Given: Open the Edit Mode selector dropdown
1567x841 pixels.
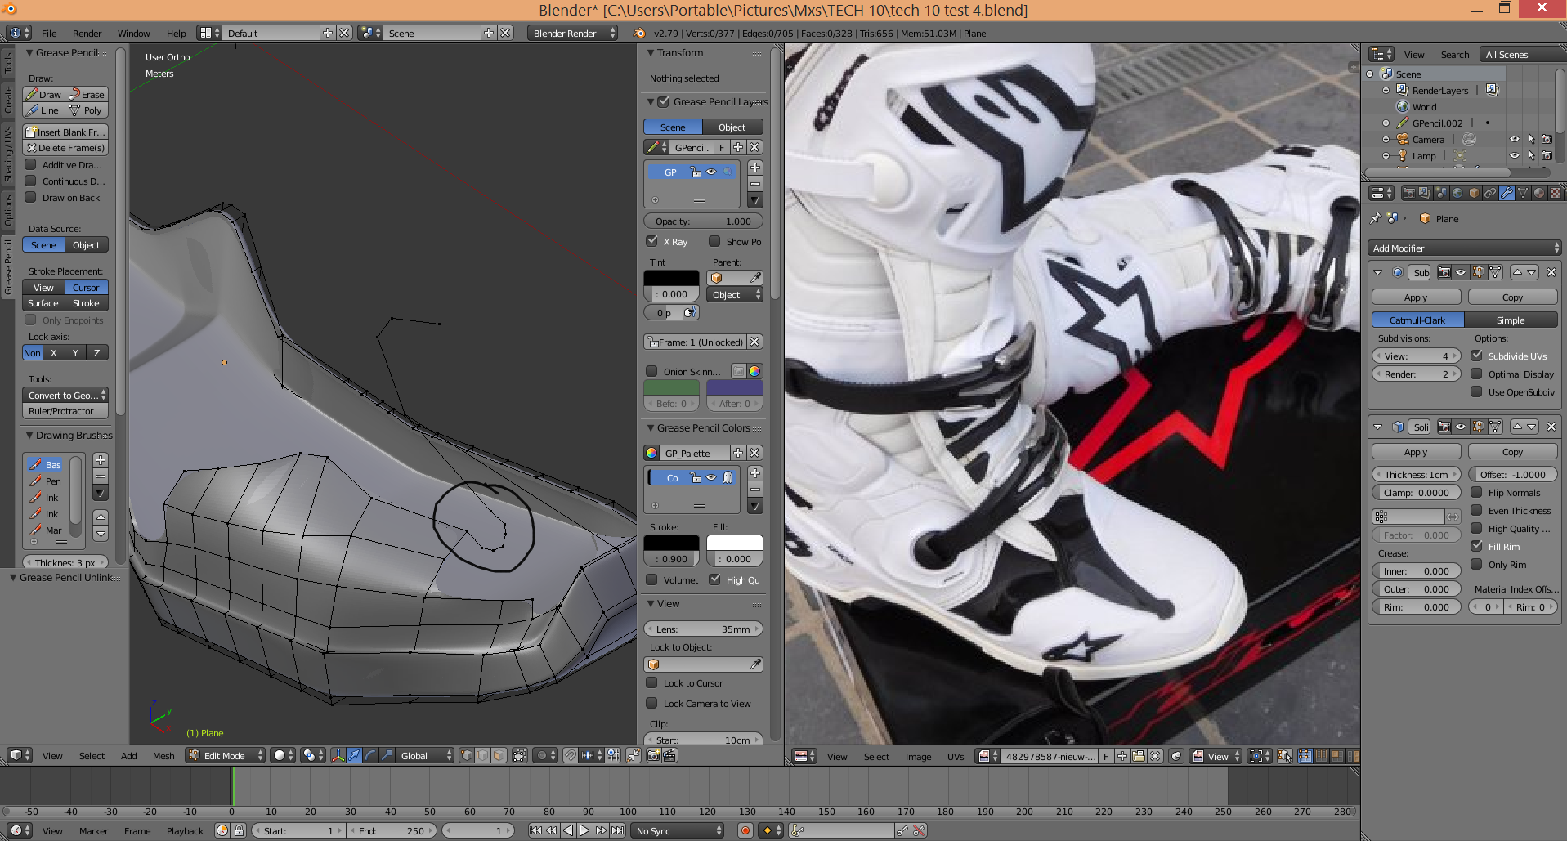Looking at the screenshot, I should point(226,756).
